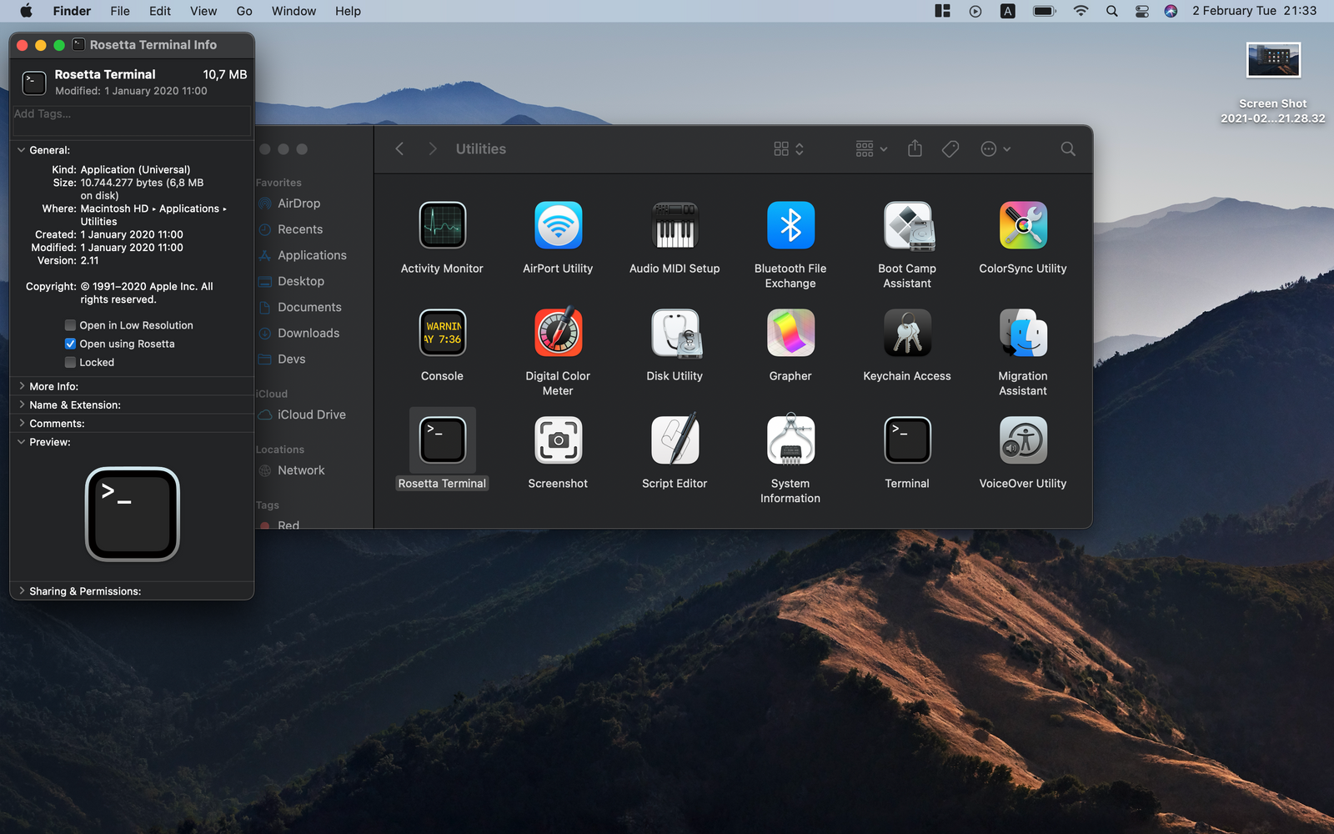Open the Window menu
Screen dimensions: 1334x834
point(293,11)
